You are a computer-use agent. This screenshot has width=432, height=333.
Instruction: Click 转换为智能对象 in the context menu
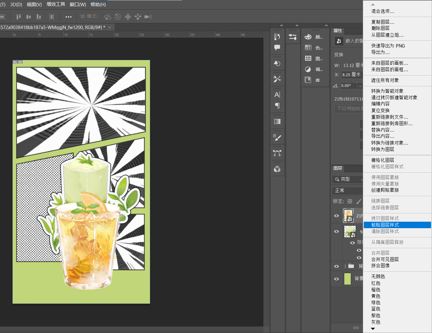(x=387, y=91)
